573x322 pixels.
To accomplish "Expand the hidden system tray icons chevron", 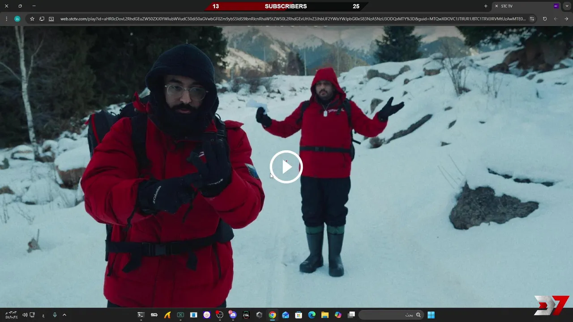I will pos(64,315).
